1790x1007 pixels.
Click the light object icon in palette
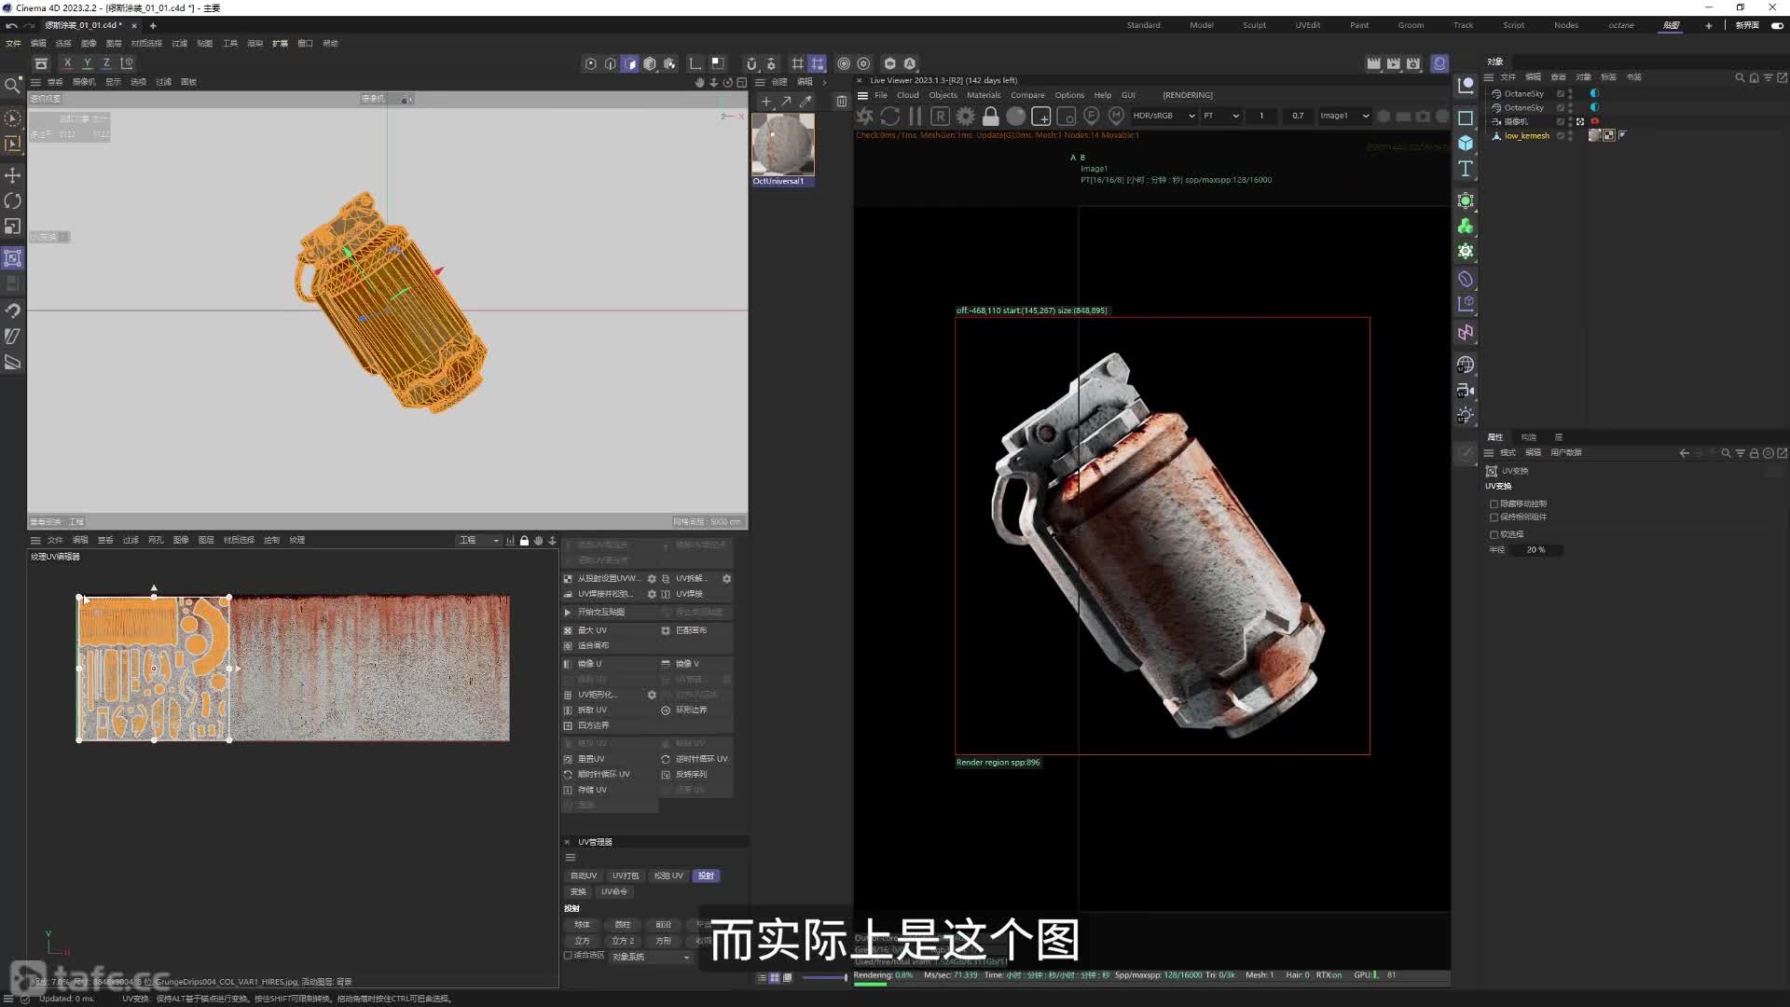click(x=1466, y=416)
